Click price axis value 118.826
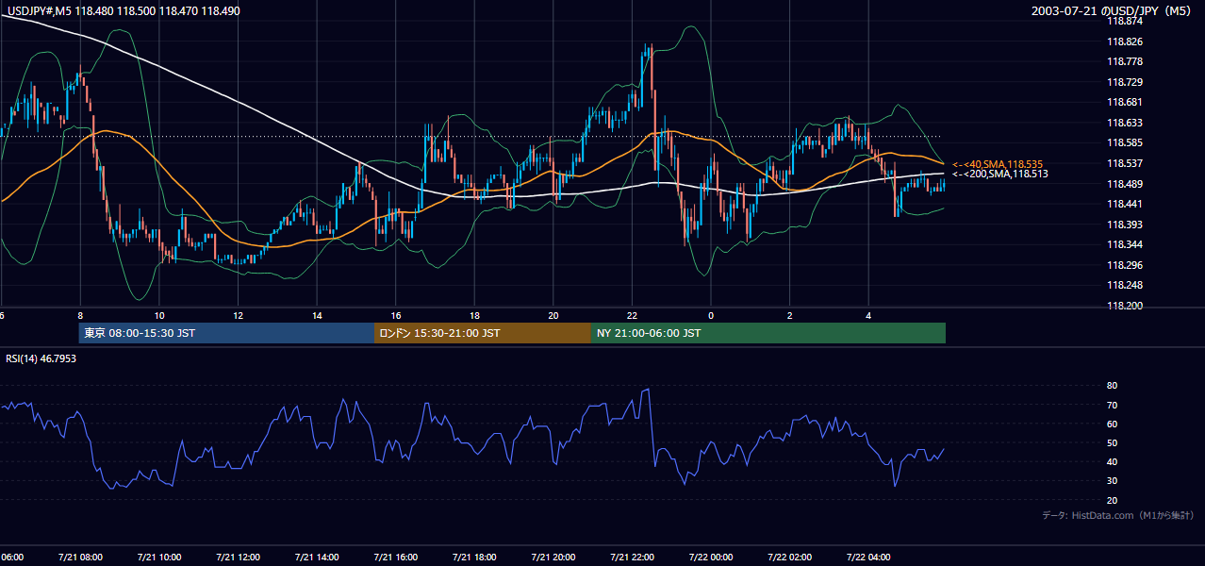1205x566 pixels. point(1124,42)
